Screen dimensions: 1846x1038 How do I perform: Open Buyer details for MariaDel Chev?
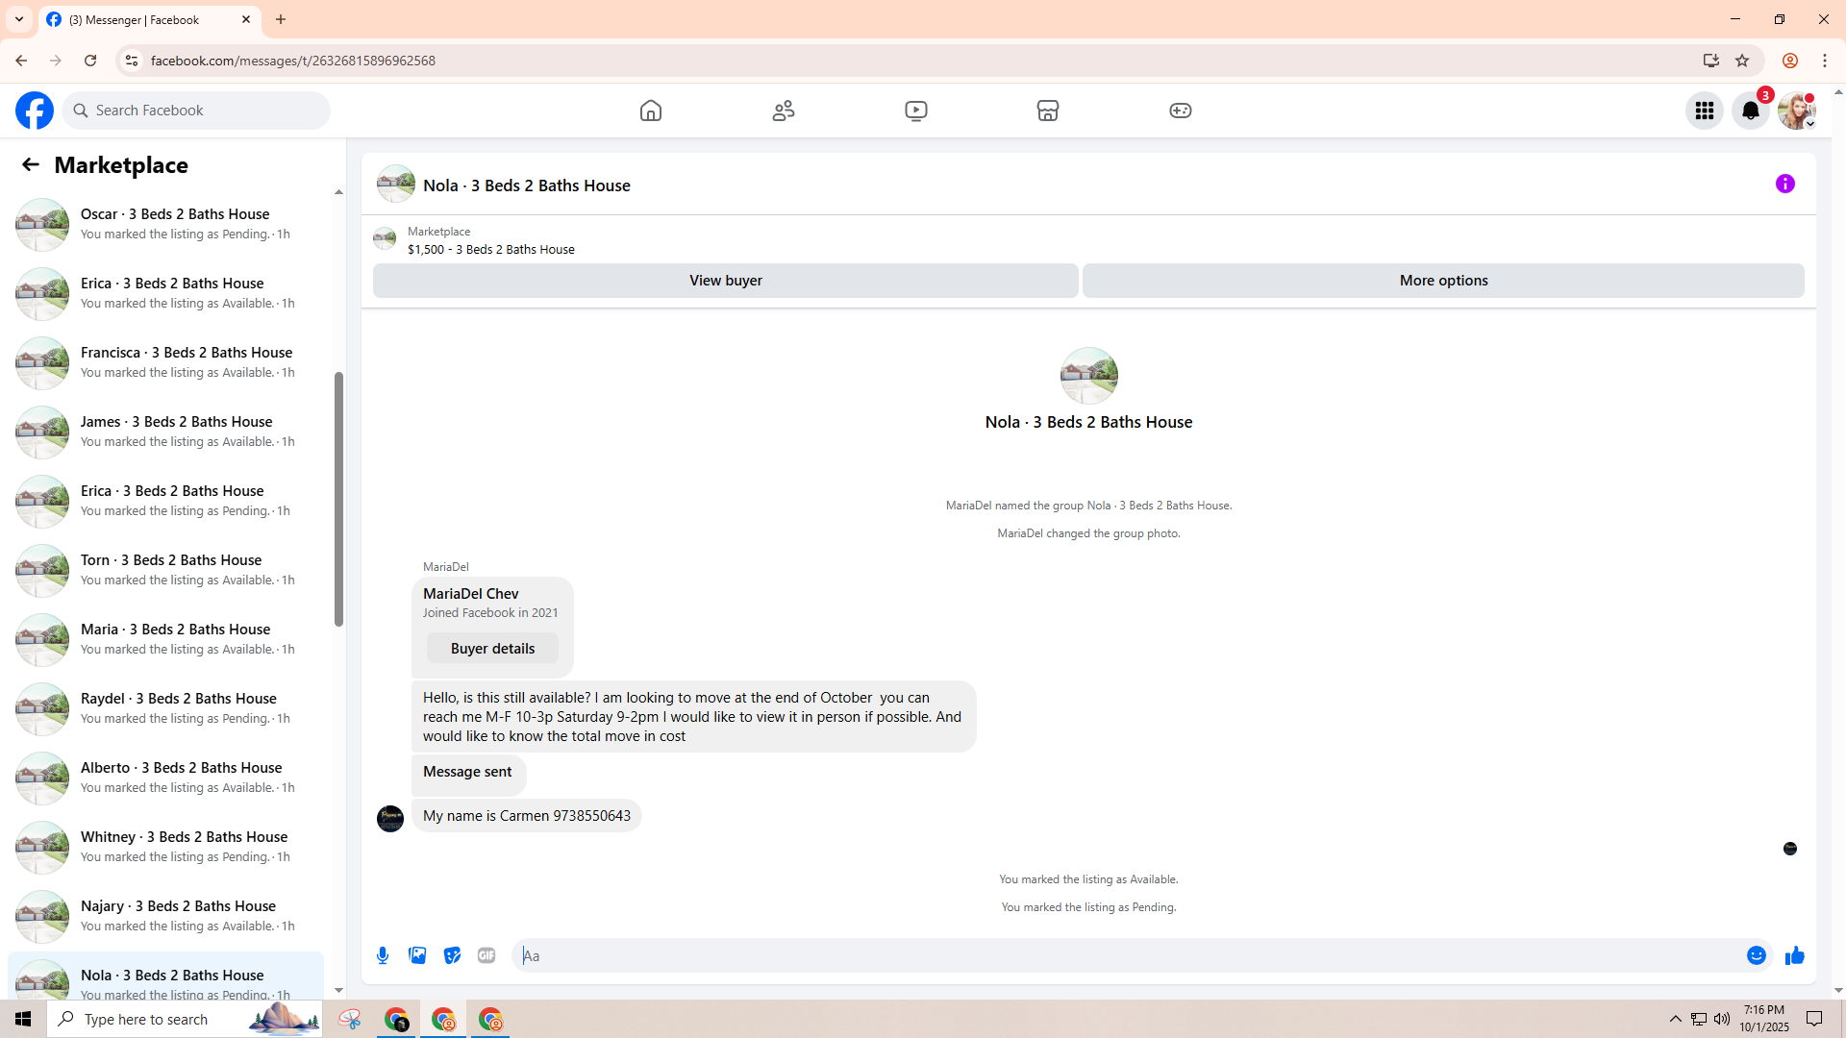click(492, 649)
